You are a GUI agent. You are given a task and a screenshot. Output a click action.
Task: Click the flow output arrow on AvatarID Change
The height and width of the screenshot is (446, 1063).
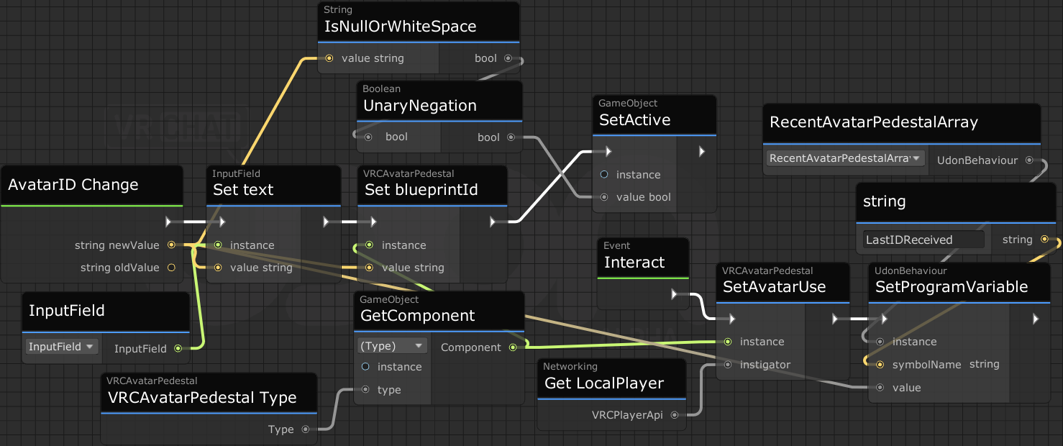pyautogui.click(x=170, y=222)
